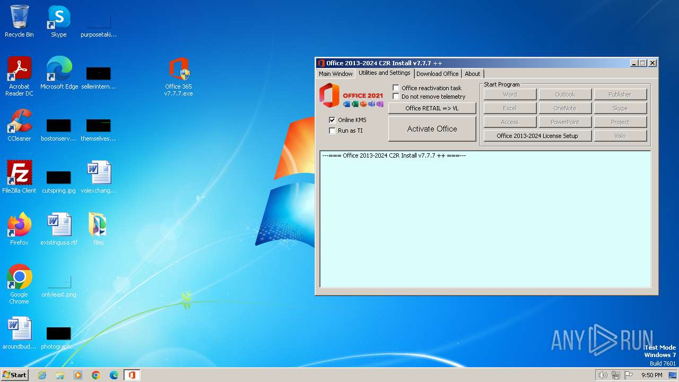Click the Excel start program button
The image size is (679, 382).
[x=510, y=108]
